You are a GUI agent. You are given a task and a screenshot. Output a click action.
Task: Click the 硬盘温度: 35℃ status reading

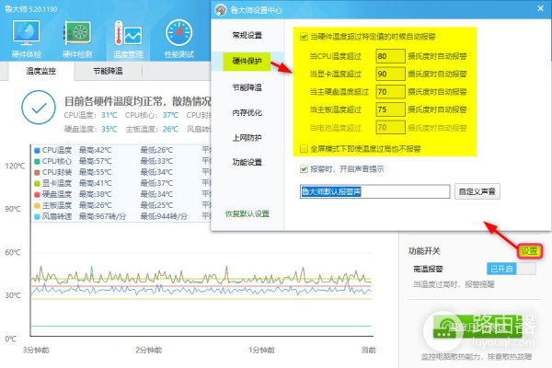click(90, 129)
